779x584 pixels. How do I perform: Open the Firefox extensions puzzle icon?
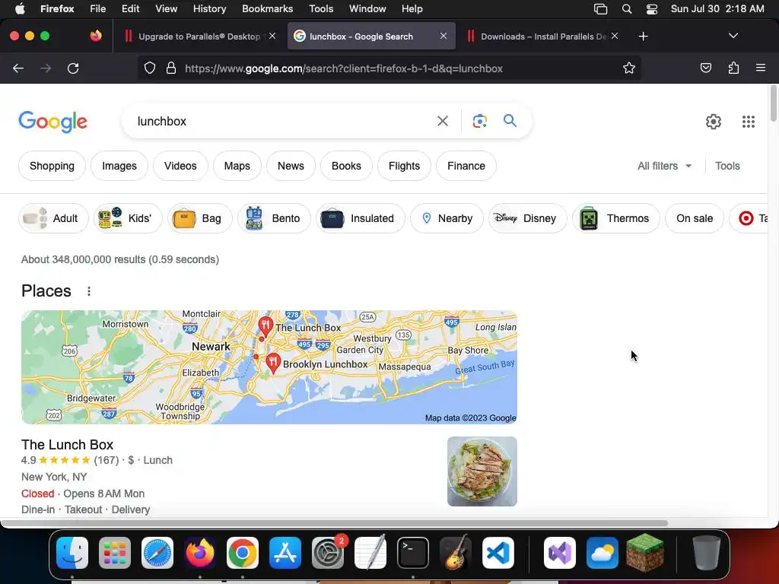(x=733, y=68)
